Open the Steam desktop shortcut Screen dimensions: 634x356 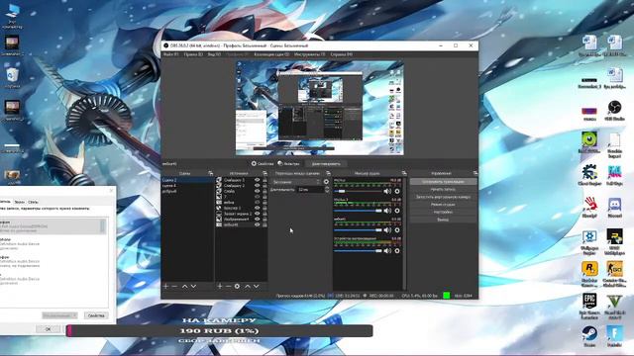pos(589,337)
